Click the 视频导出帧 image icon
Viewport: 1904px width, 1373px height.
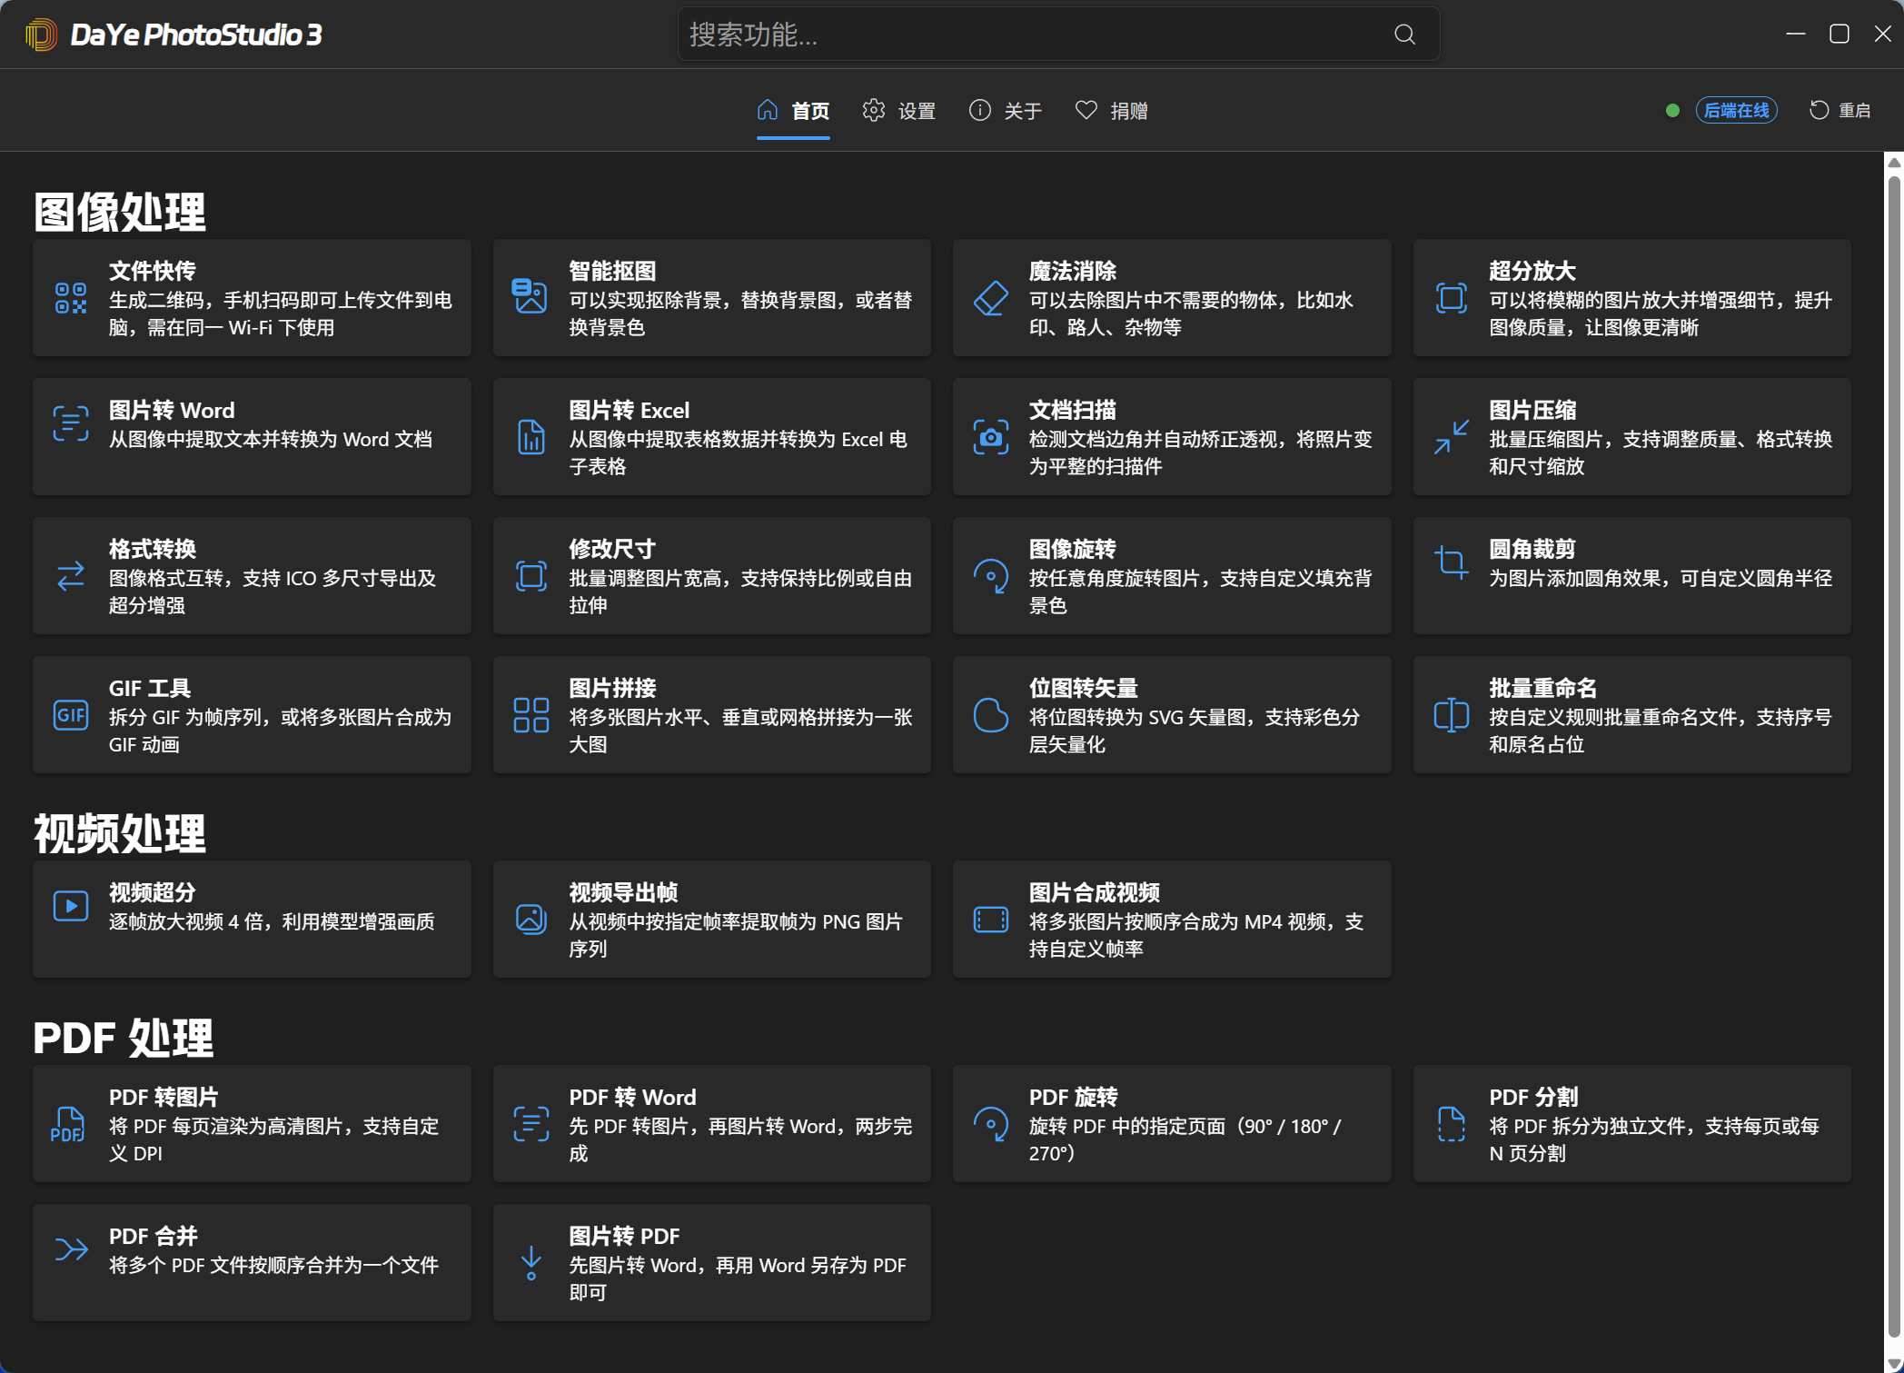[x=531, y=920]
